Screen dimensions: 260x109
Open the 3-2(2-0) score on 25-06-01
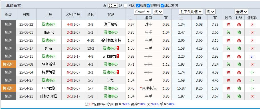73,32
